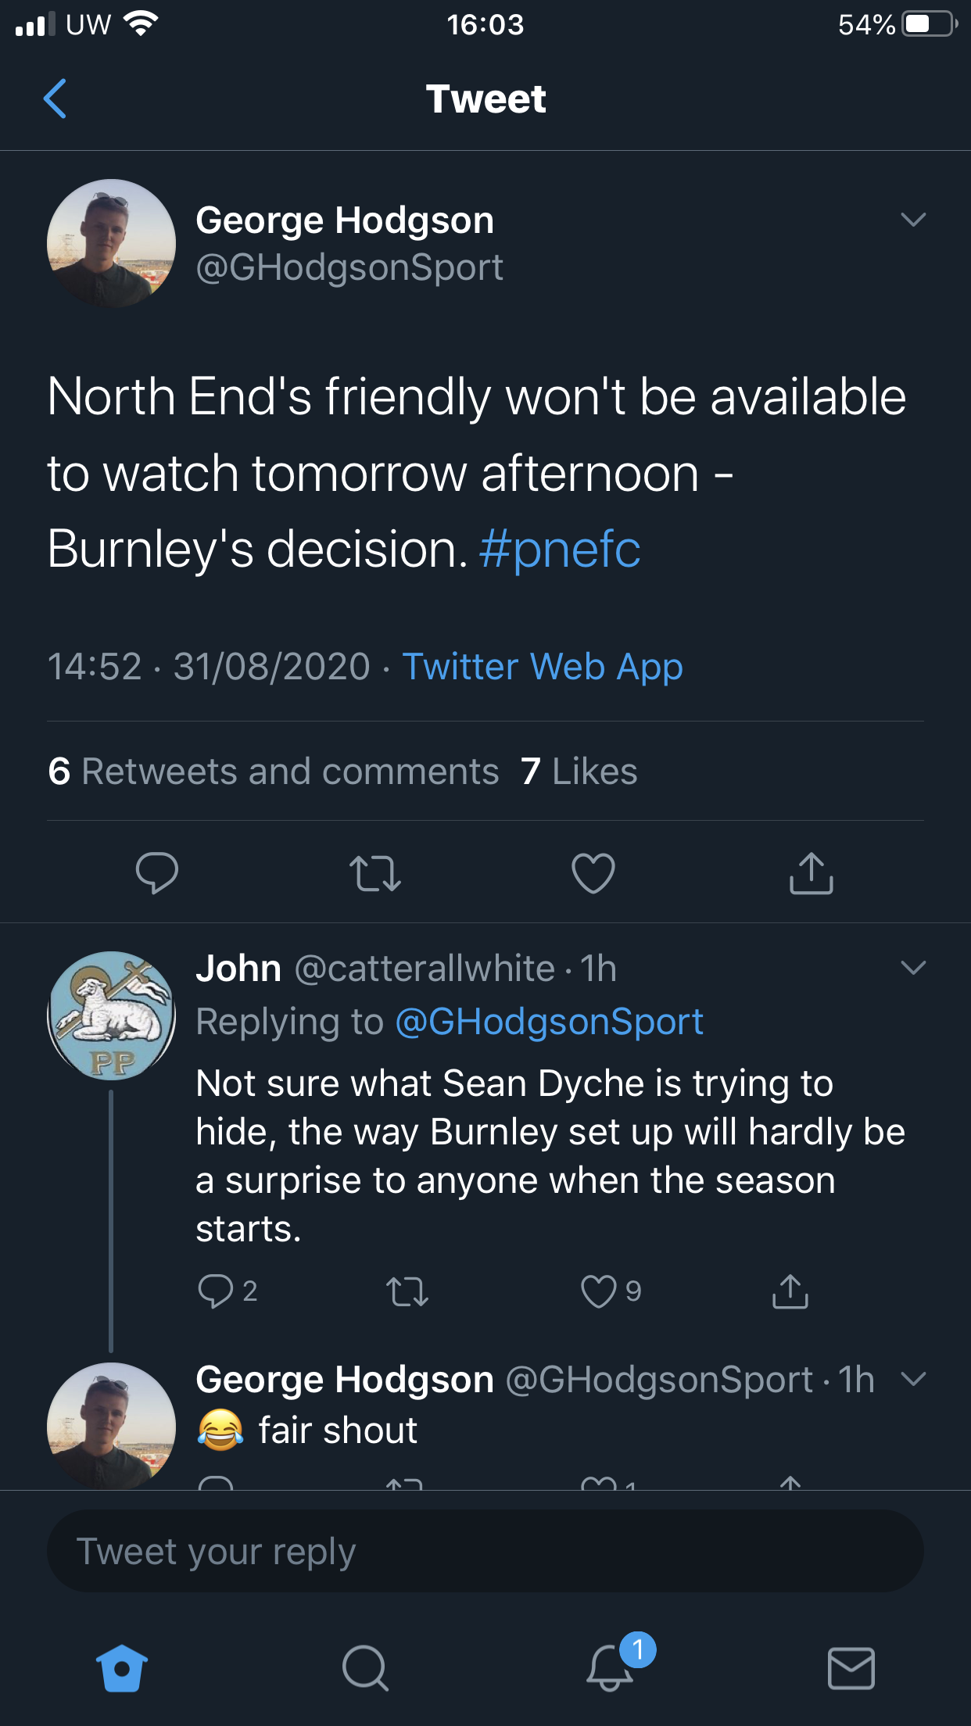
Task: Go to the Home tab
Action: click(x=122, y=1668)
